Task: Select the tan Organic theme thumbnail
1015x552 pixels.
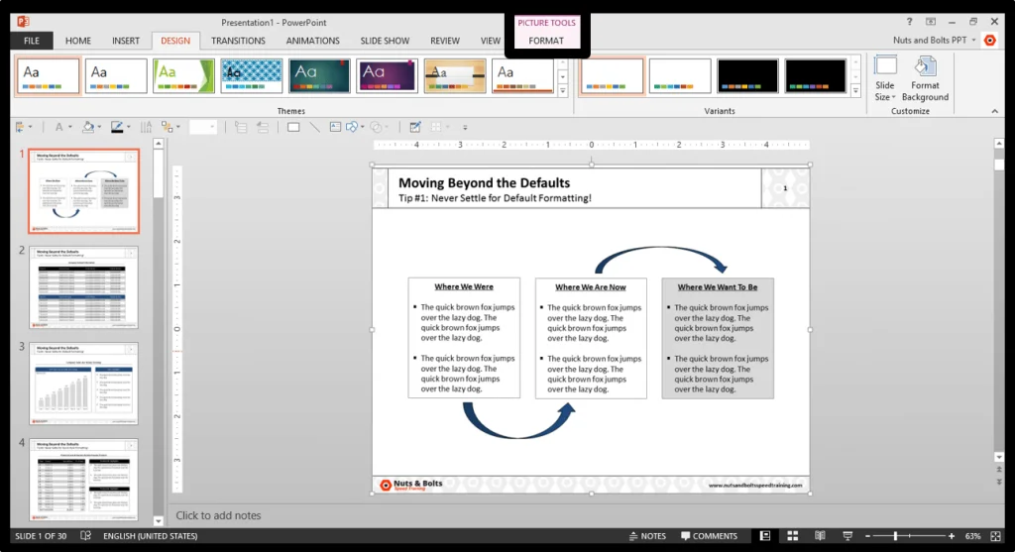Action: (x=454, y=75)
